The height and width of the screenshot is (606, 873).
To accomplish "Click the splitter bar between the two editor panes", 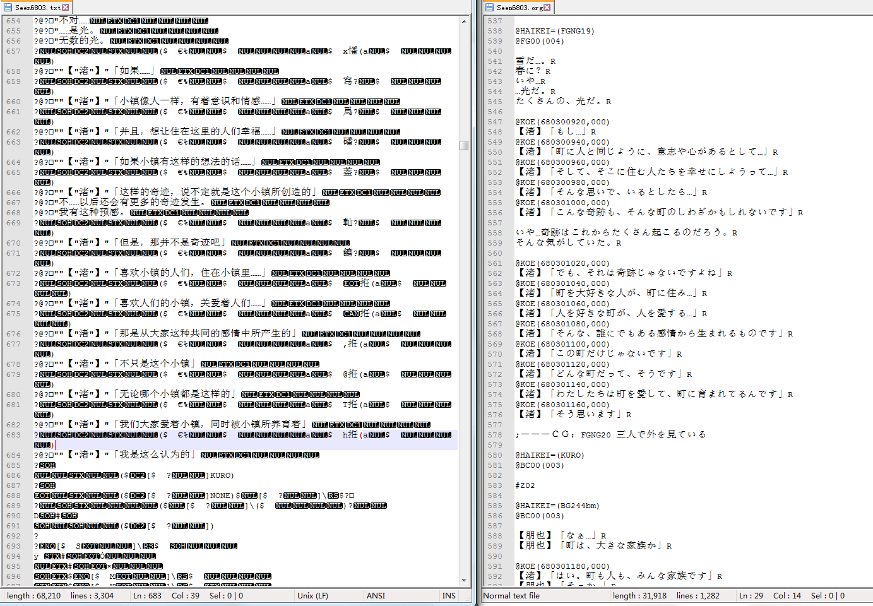I will click(476, 303).
